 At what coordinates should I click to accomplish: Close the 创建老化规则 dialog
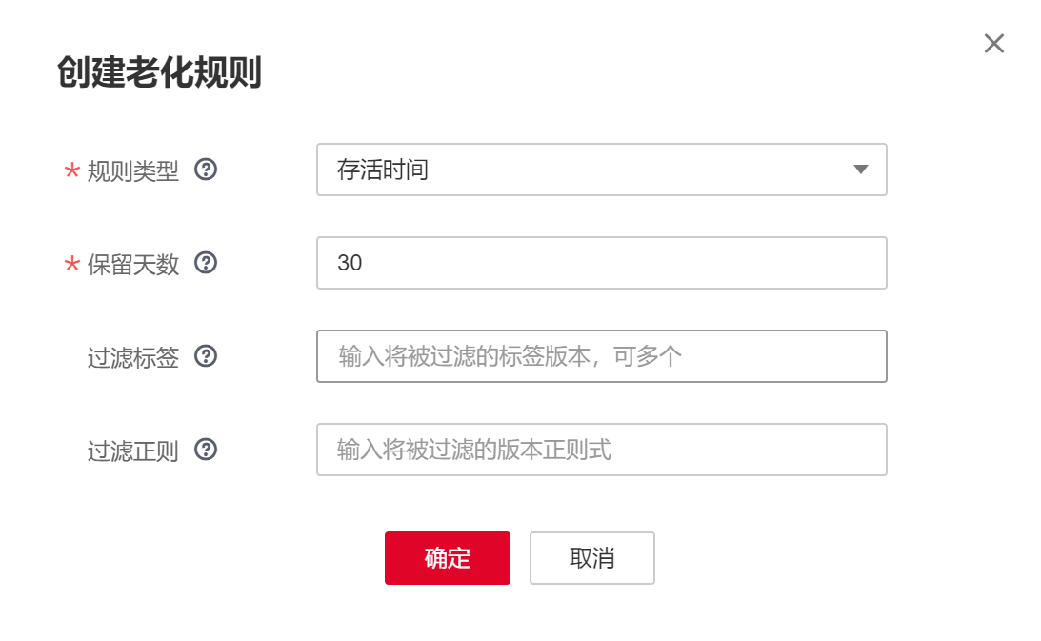pyautogui.click(x=993, y=43)
